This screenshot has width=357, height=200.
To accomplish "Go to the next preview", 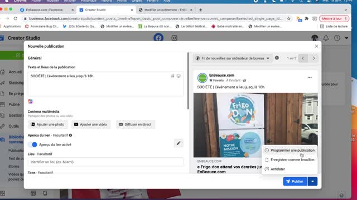I will point(313,58).
